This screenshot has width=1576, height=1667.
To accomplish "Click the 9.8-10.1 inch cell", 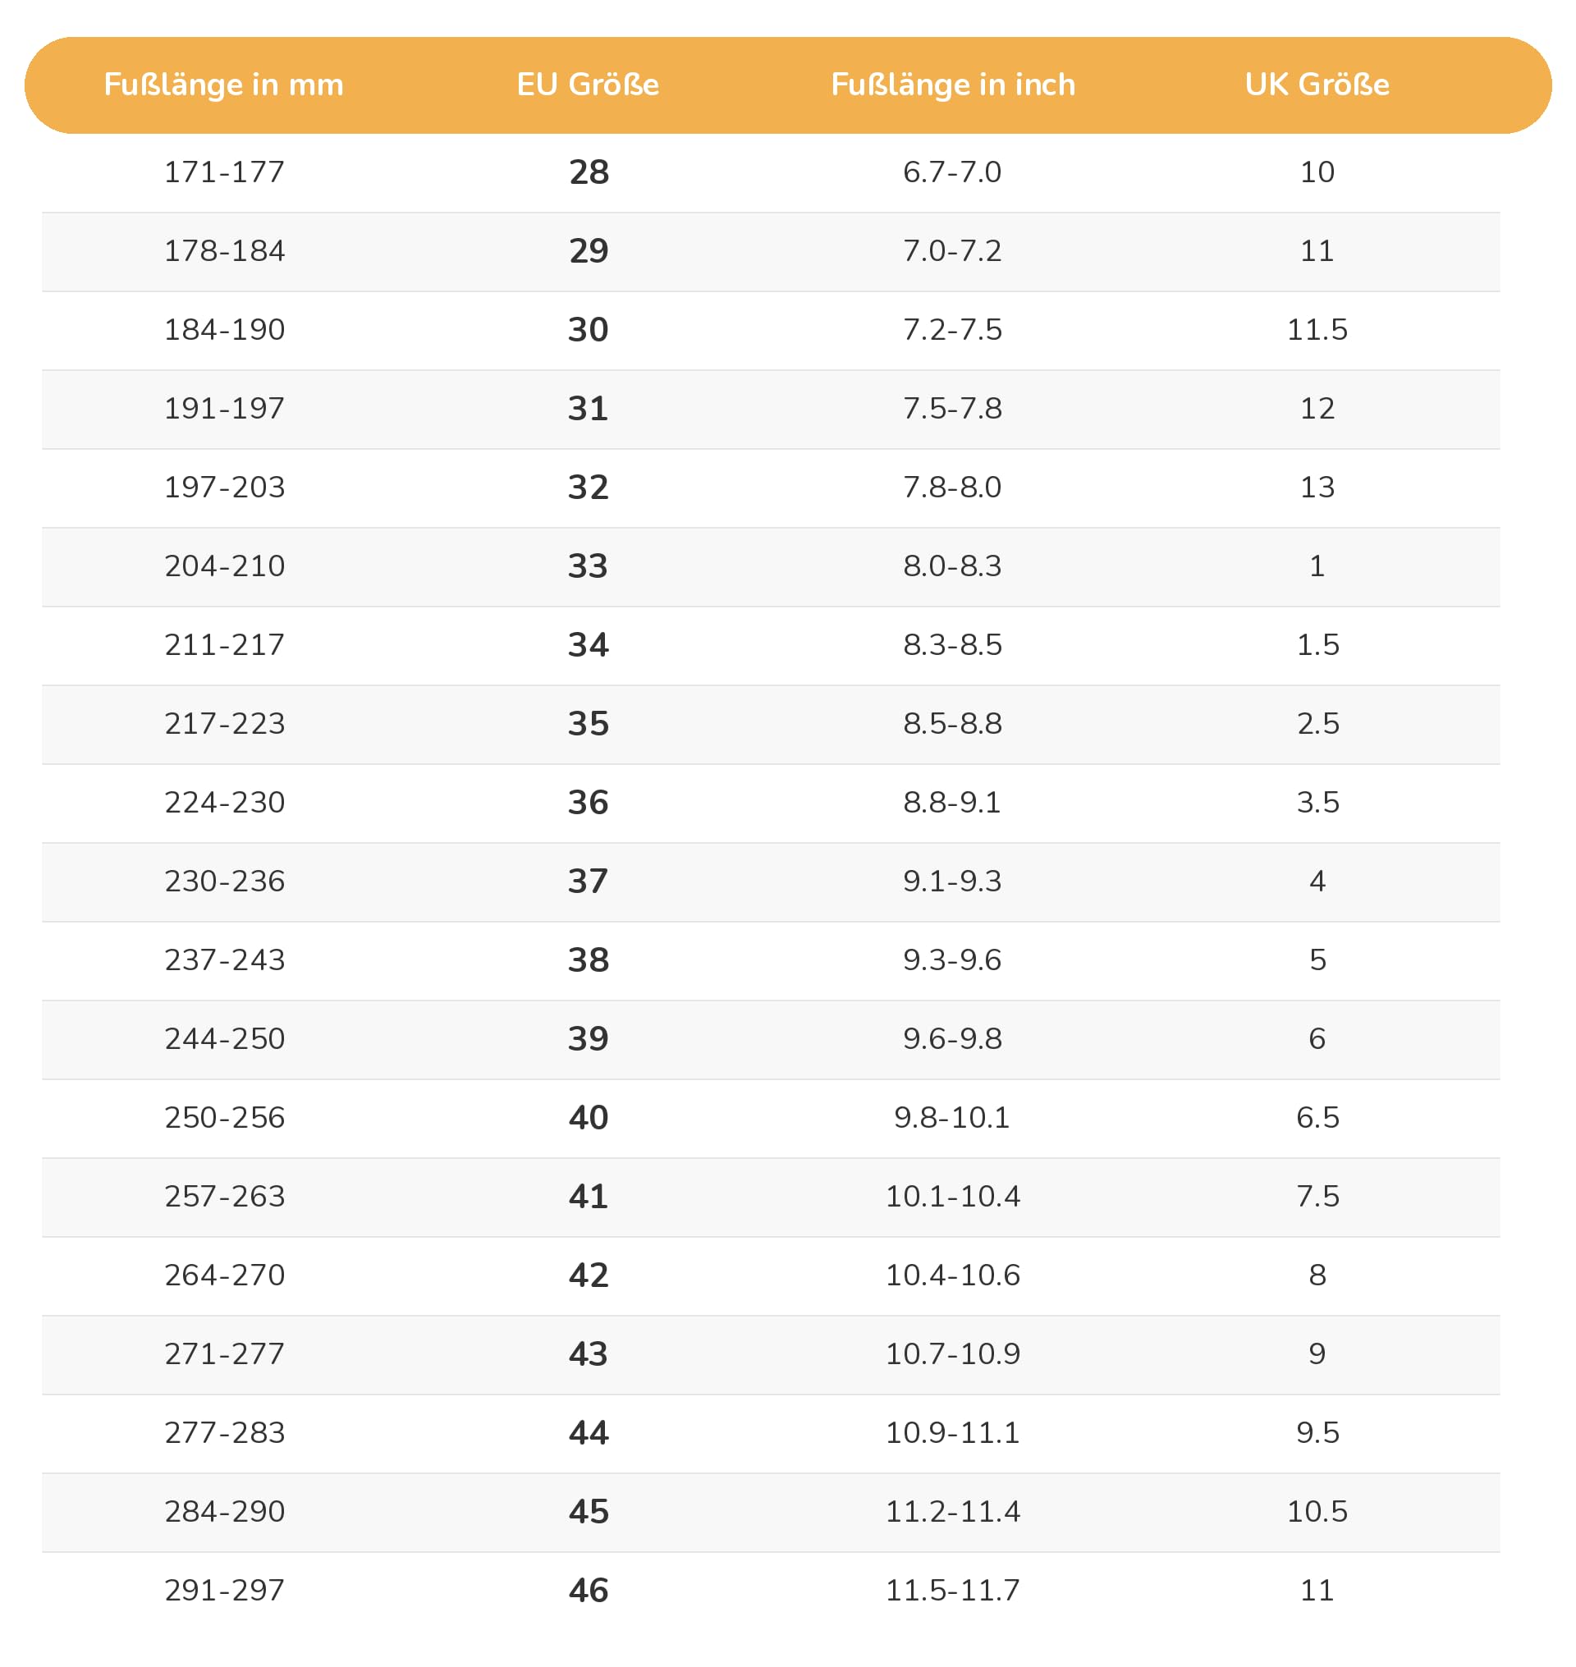I will click(952, 1116).
